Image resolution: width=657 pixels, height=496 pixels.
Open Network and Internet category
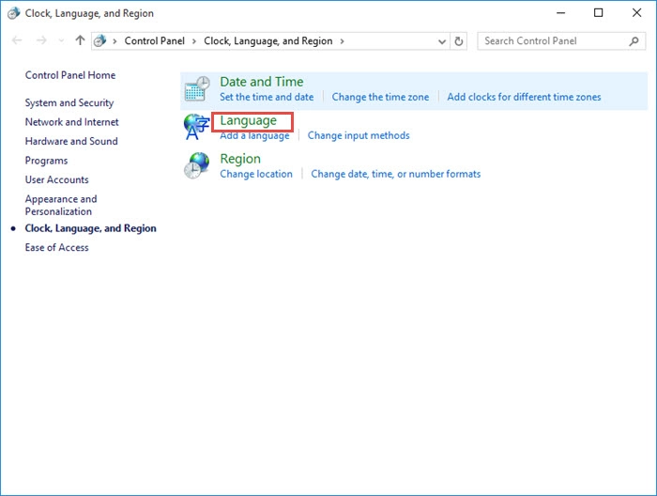tap(71, 122)
